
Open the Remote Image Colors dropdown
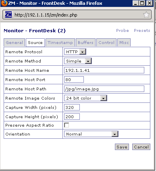(x=85, y=98)
